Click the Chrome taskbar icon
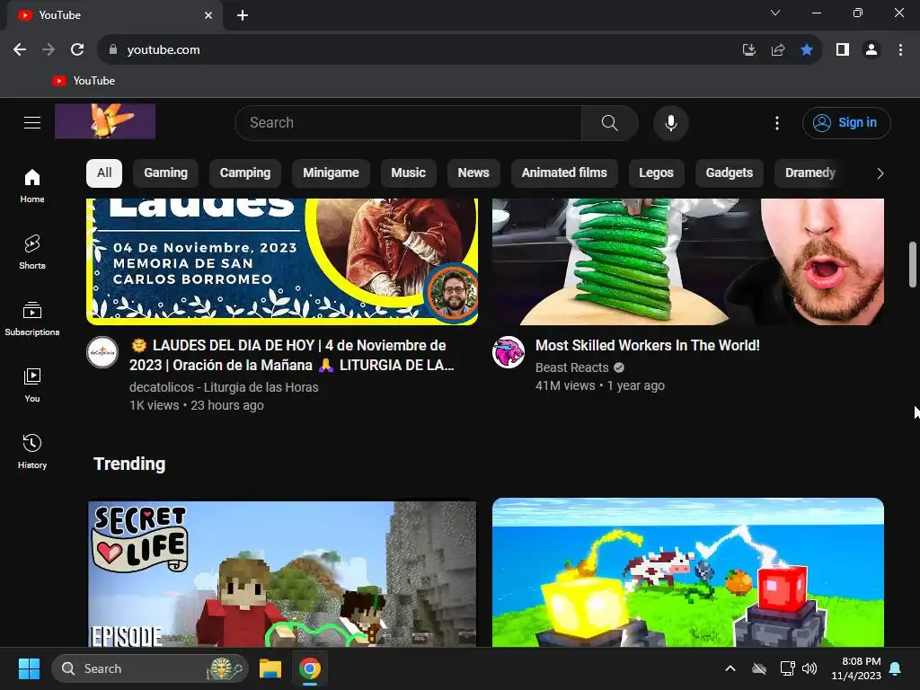Screen dimensions: 920x690 (x=310, y=668)
